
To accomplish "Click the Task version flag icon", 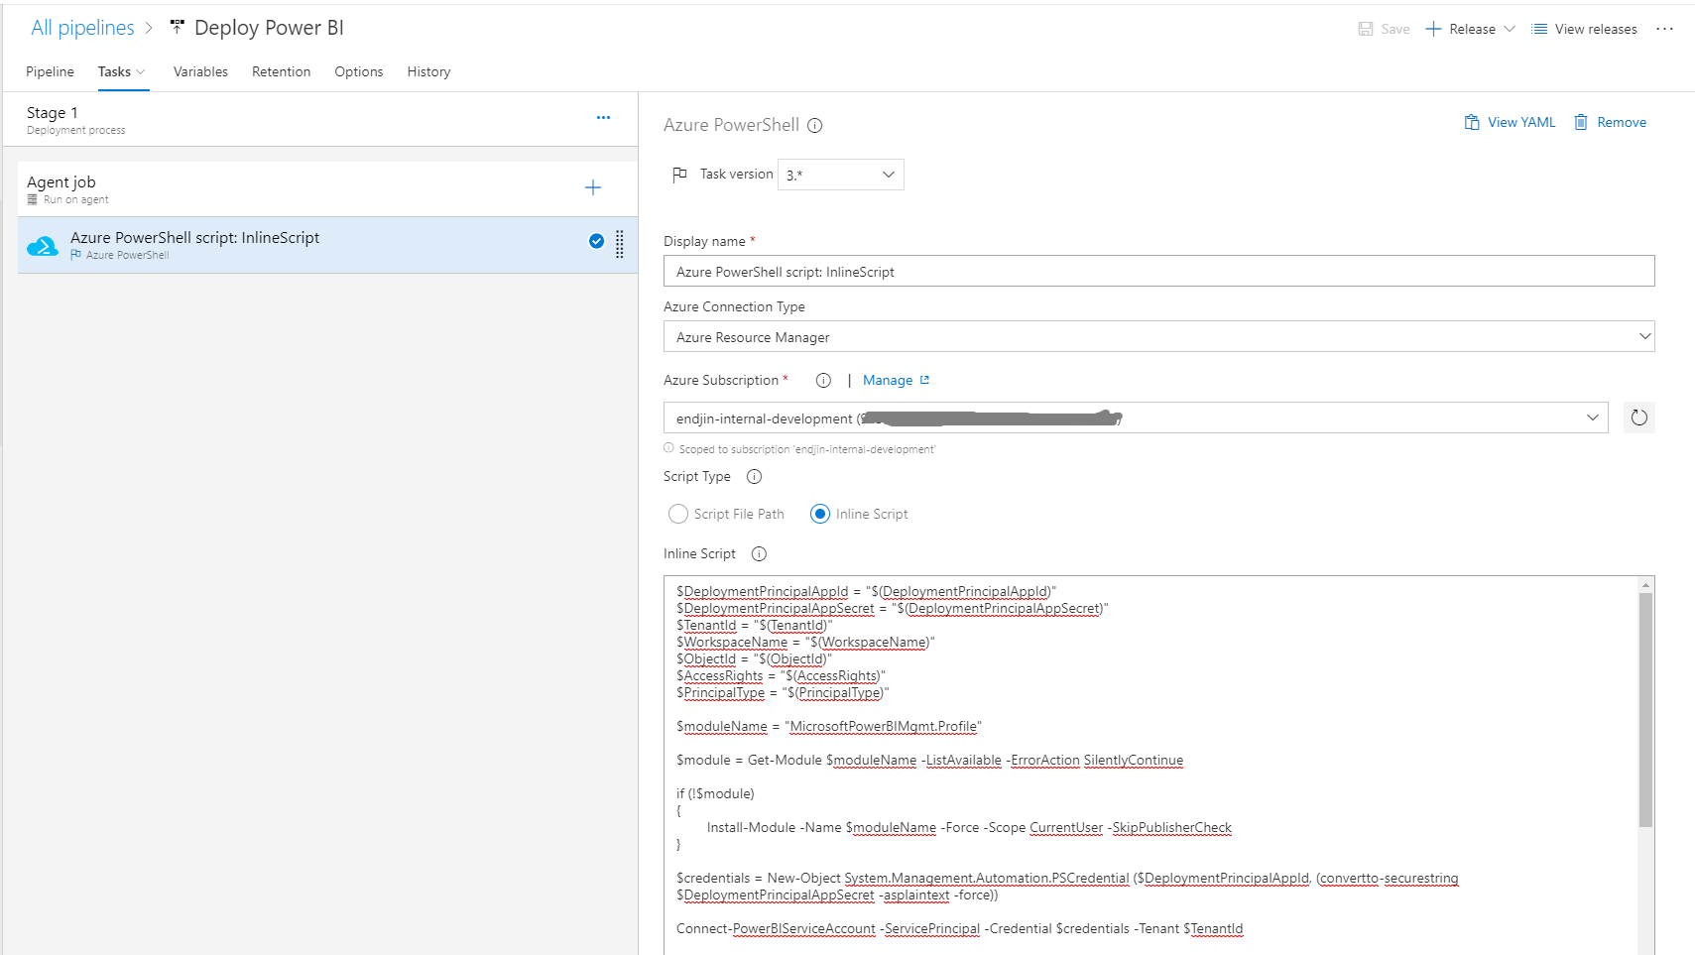I will click(x=679, y=175).
